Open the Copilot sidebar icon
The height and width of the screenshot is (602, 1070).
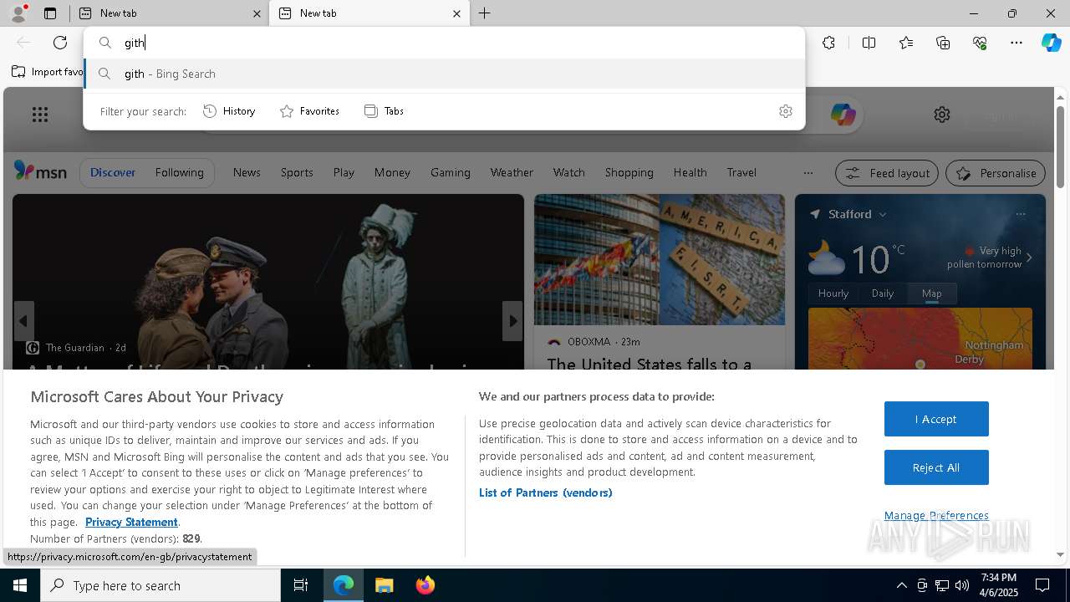(x=1051, y=43)
